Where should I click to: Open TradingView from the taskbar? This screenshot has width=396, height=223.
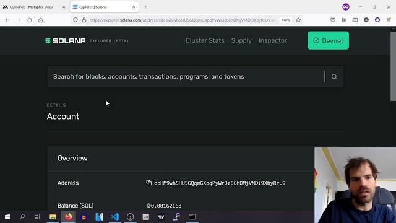click(161, 217)
